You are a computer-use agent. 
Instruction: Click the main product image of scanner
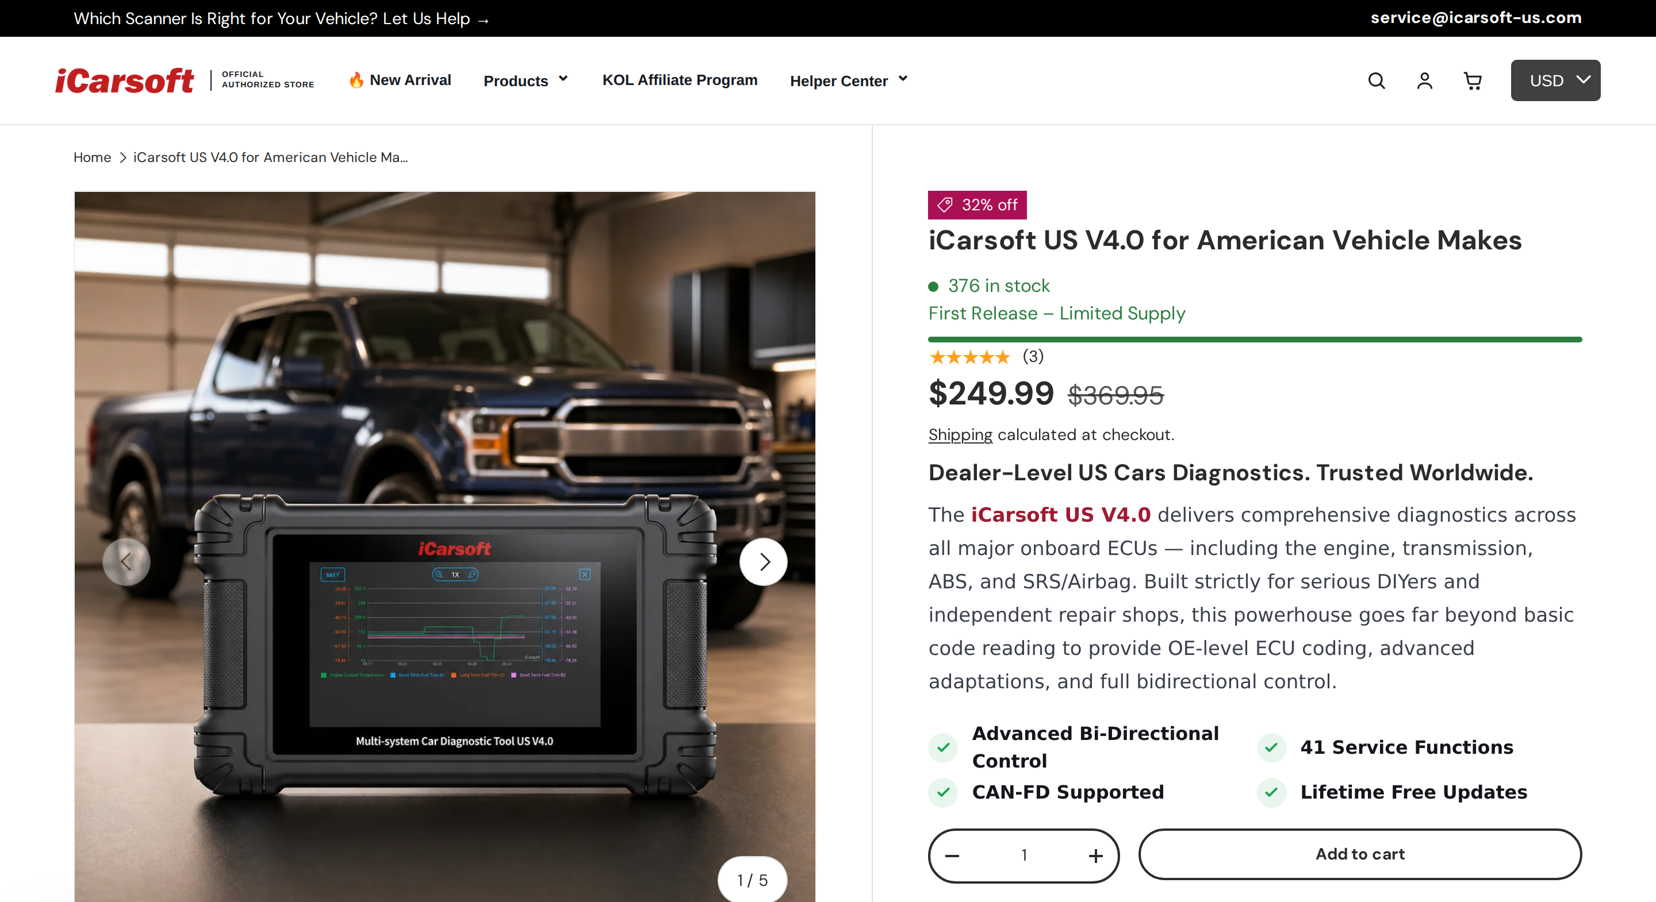coord(444,546)
